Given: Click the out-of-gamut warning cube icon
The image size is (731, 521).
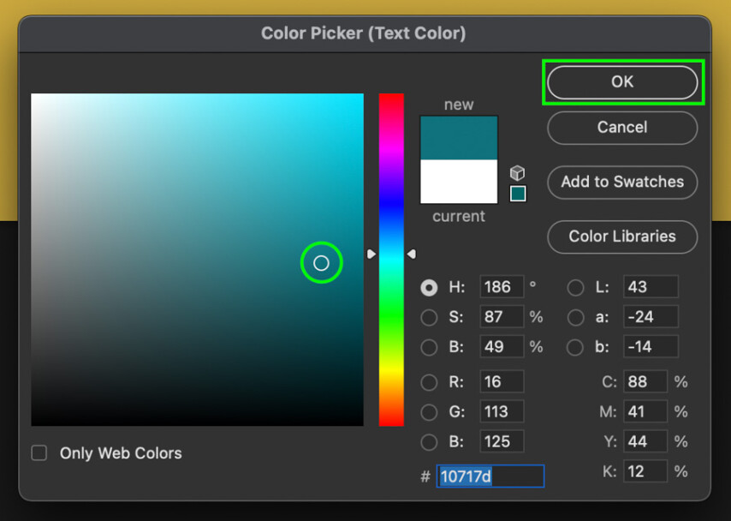Looking at the screenshot, I should click(517, 171).
